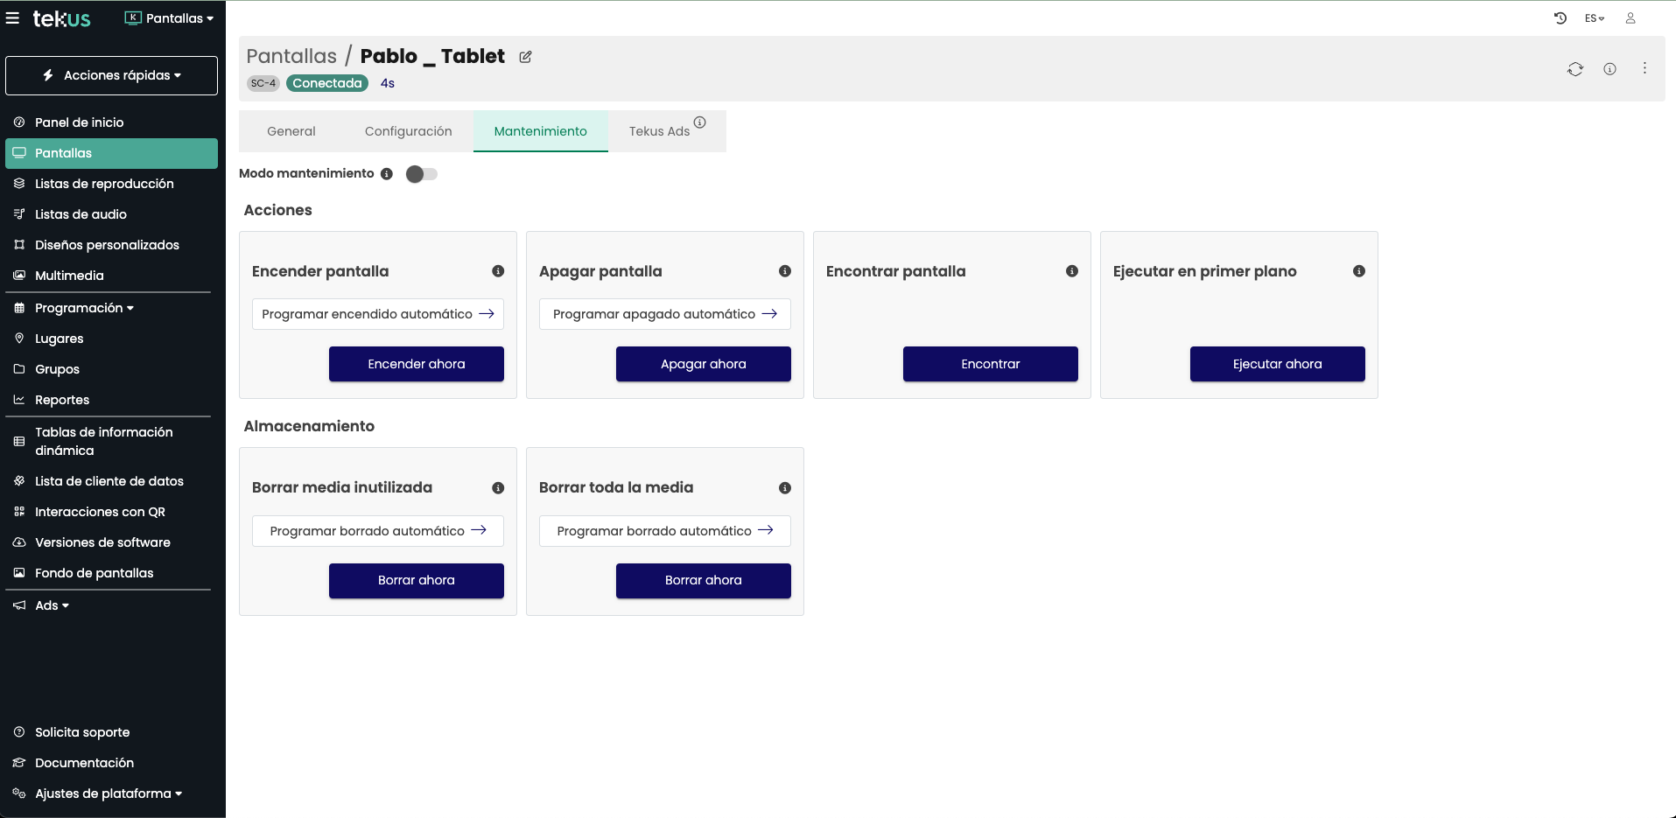This screenshot has height=818, width=1676.
Task: Open Listas de reproducción in sidebar
Action: click(104, 184)
